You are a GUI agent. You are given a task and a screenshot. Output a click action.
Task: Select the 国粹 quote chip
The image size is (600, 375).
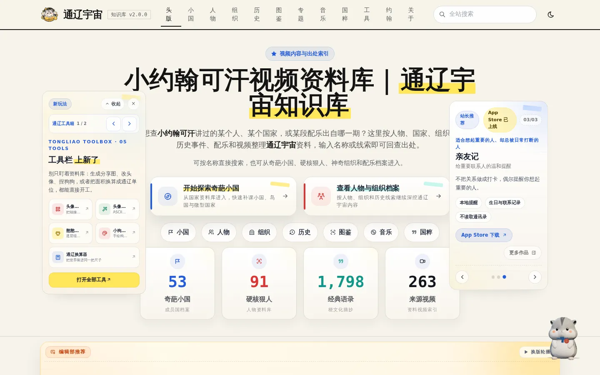(x=422, y=232)
